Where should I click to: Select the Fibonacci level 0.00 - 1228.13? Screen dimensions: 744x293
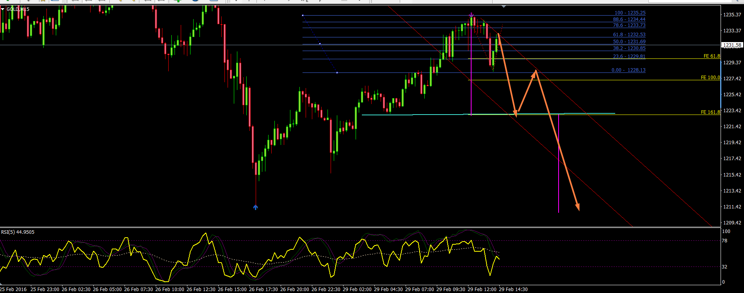coord(628,70)
